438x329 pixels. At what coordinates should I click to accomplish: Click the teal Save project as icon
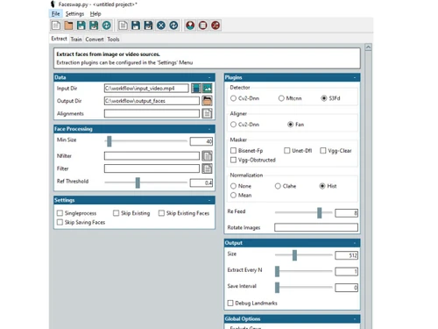click(94, 25)
